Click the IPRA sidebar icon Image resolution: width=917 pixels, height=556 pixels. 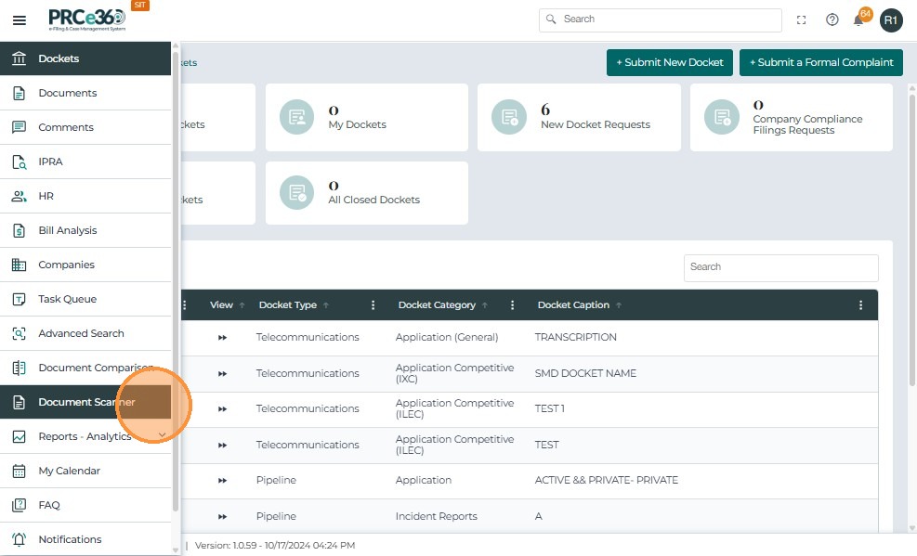(19, 162)
